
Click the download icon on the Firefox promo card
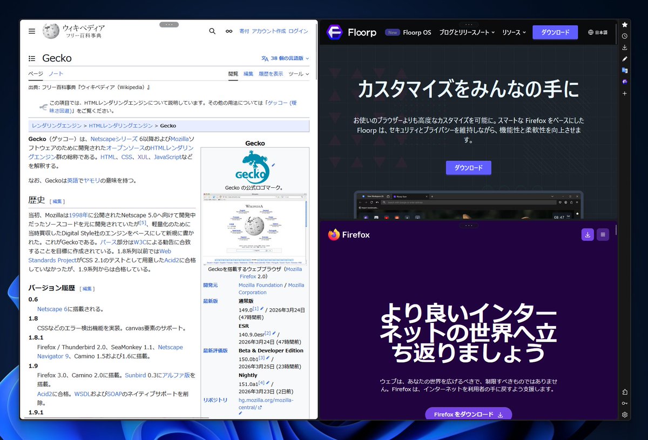588,234
